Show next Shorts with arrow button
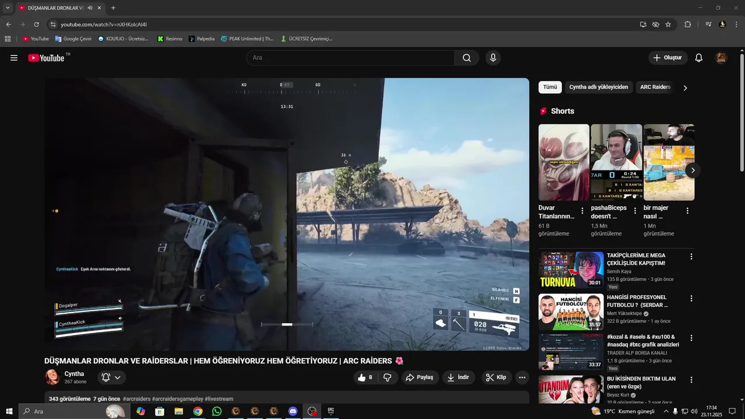745x419 pixels. click(693, 171)
